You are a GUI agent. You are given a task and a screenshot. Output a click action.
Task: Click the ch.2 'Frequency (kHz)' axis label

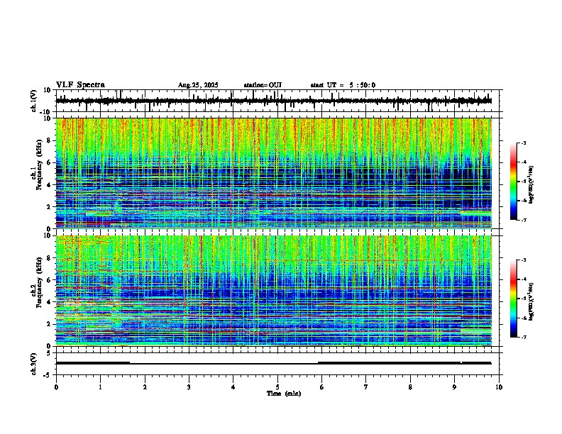(39, 282)
